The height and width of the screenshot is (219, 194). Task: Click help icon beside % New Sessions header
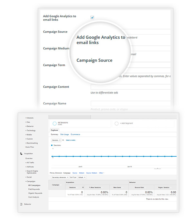(102, 187)
